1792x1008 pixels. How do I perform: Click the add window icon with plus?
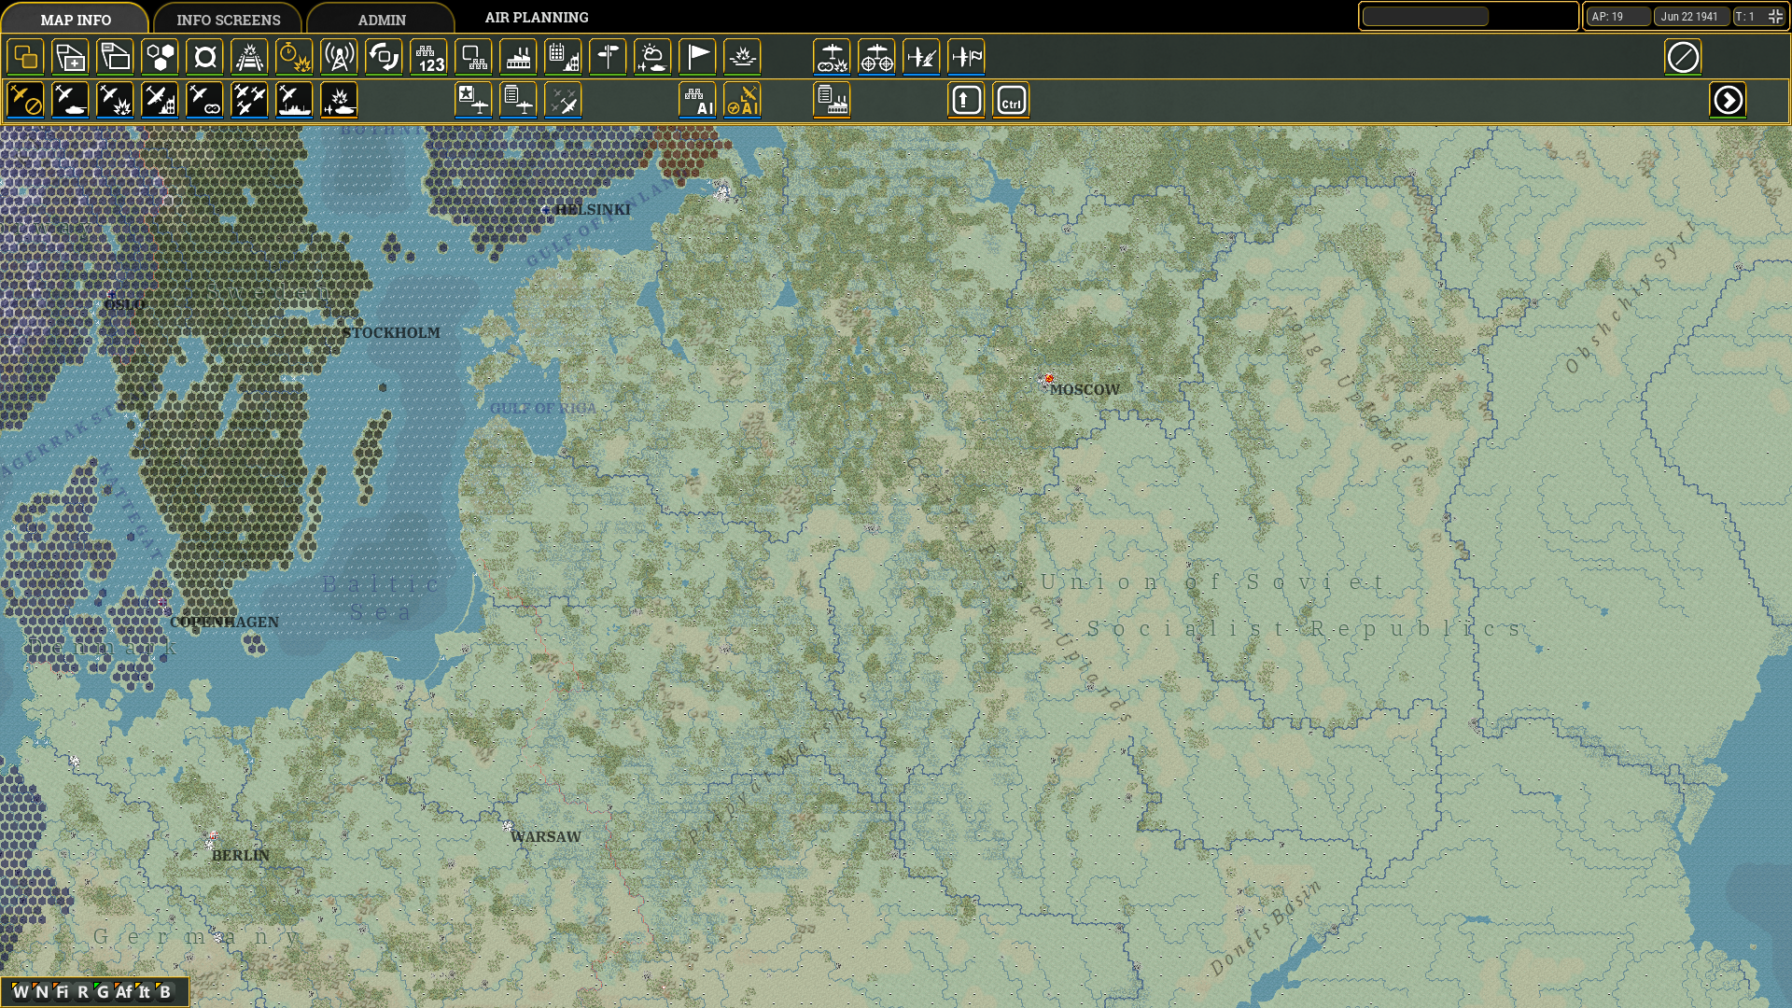[70, 57]
